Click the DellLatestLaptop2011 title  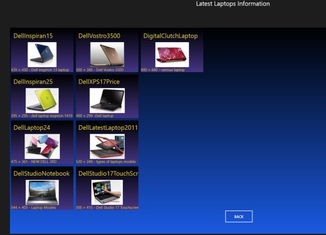pos(108,128)
